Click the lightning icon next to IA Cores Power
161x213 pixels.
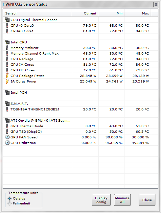pos(7,82)
